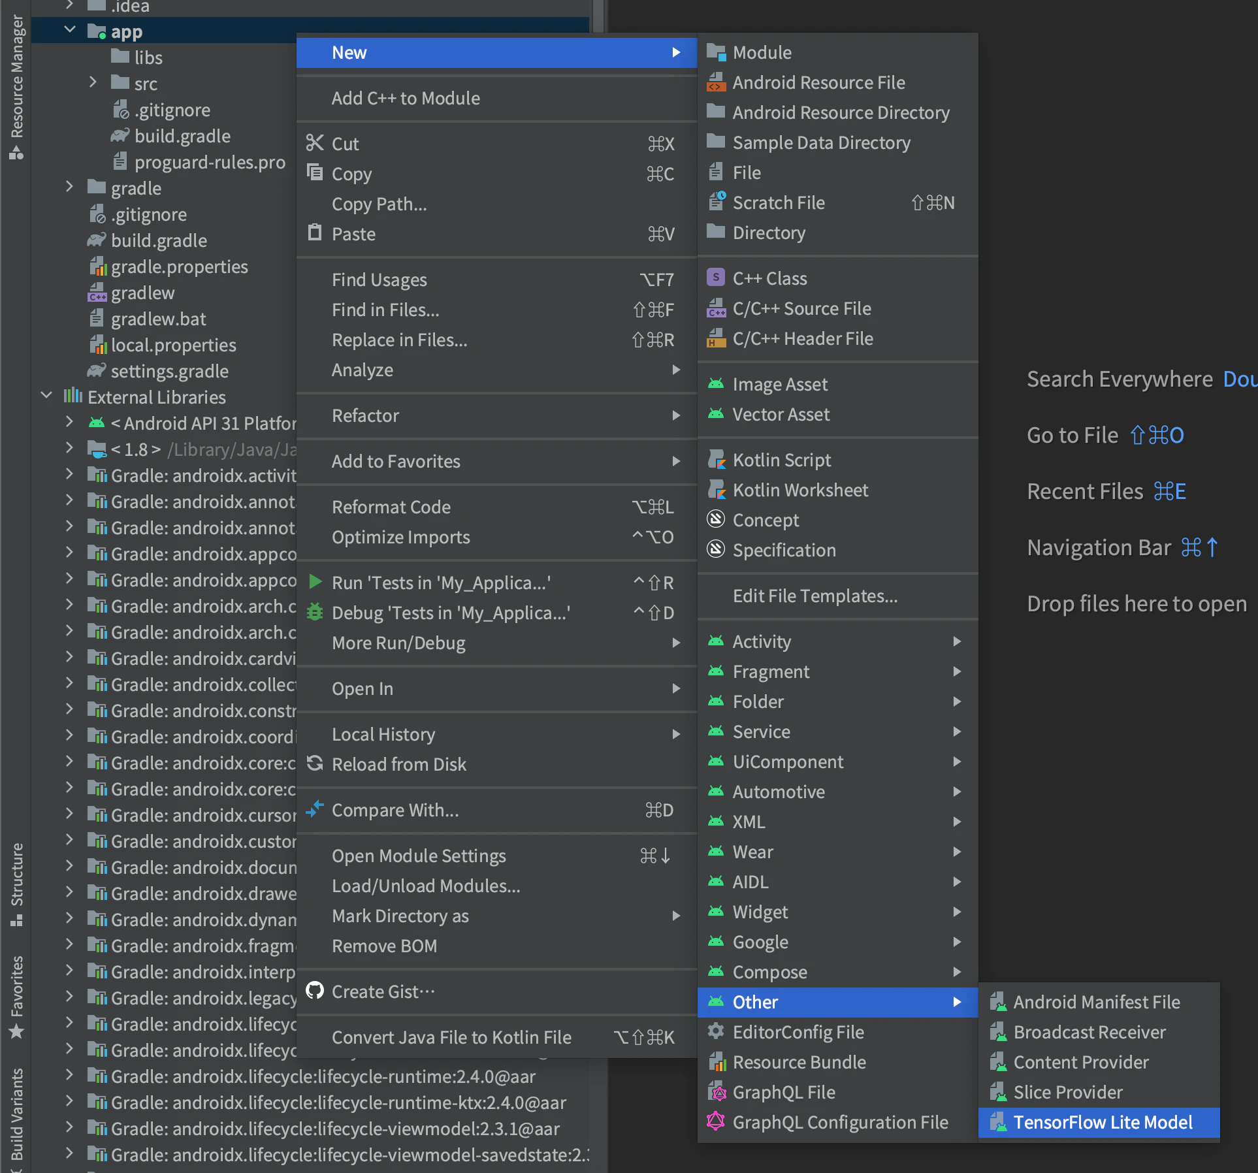Click the Concept gauge icon

pyautogui.click(x=716, y=519)
